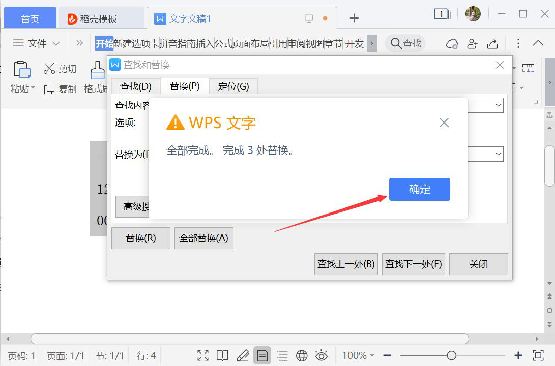Click the ruler icon at top right
Screen dimensions: 555x366
528,68
